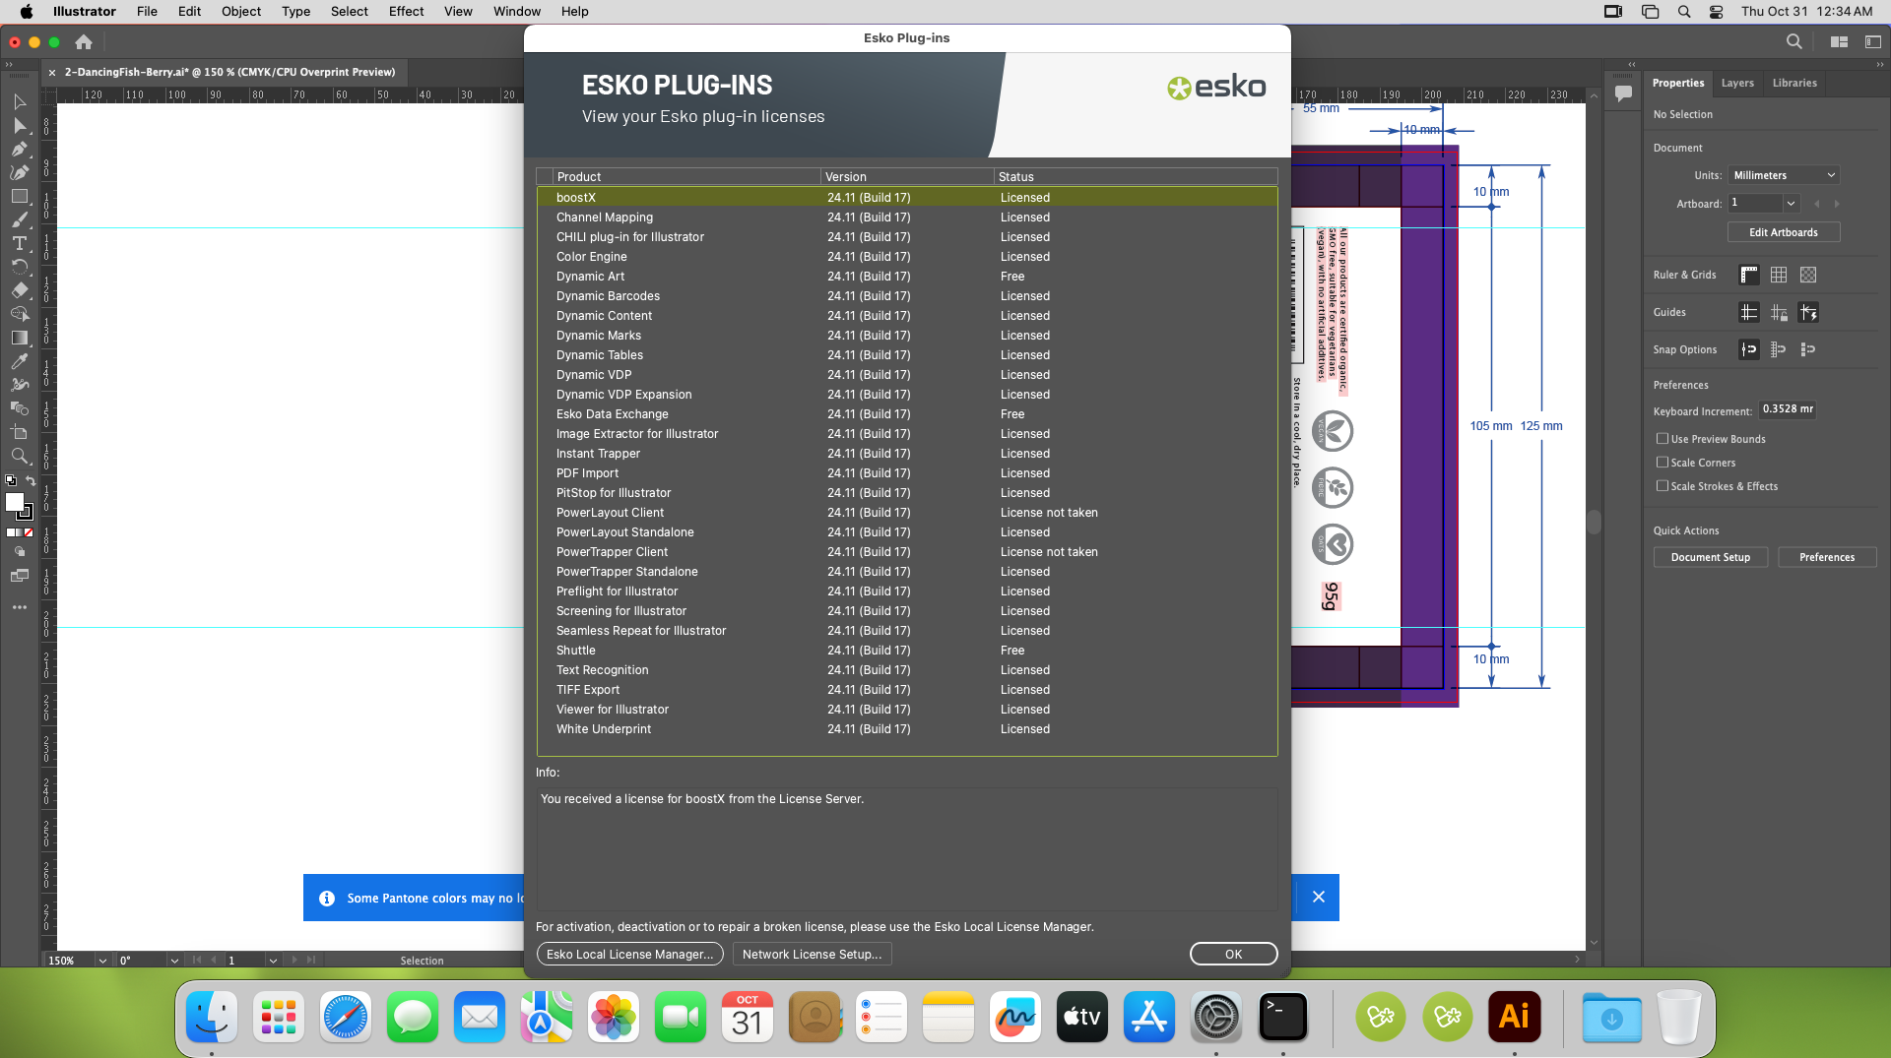This screenshot has width=1891, height=1058.
Task: Open the Effect menu
Action: click(406, 12)
